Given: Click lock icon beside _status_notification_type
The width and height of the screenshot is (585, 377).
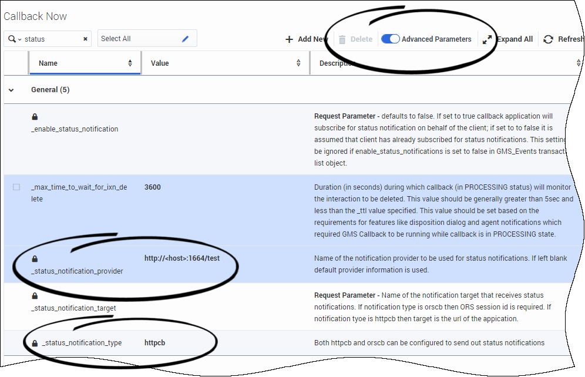Looking at the screenshot, I should click(x=35, y=343).
